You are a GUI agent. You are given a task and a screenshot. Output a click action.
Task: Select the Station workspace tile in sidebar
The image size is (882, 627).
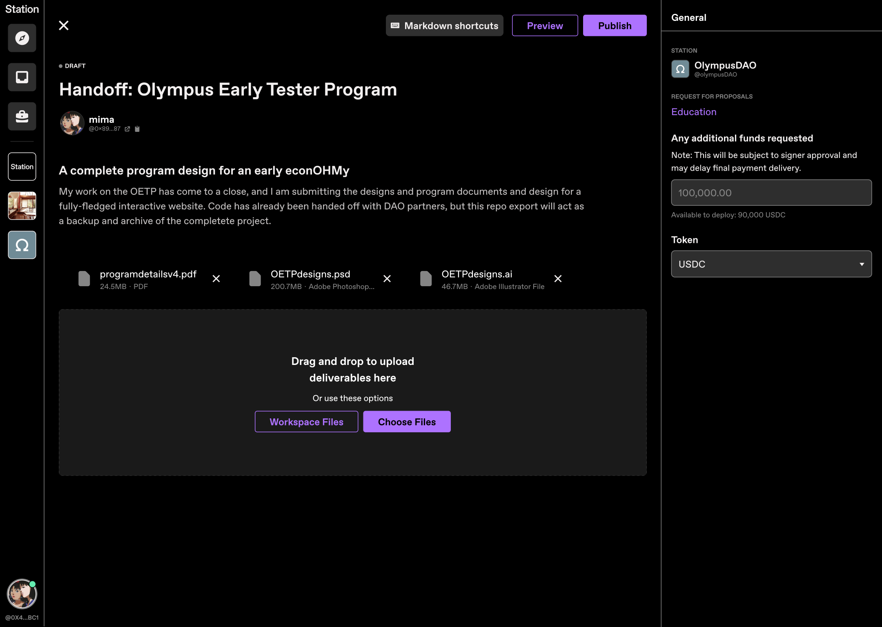click(22, 167)
